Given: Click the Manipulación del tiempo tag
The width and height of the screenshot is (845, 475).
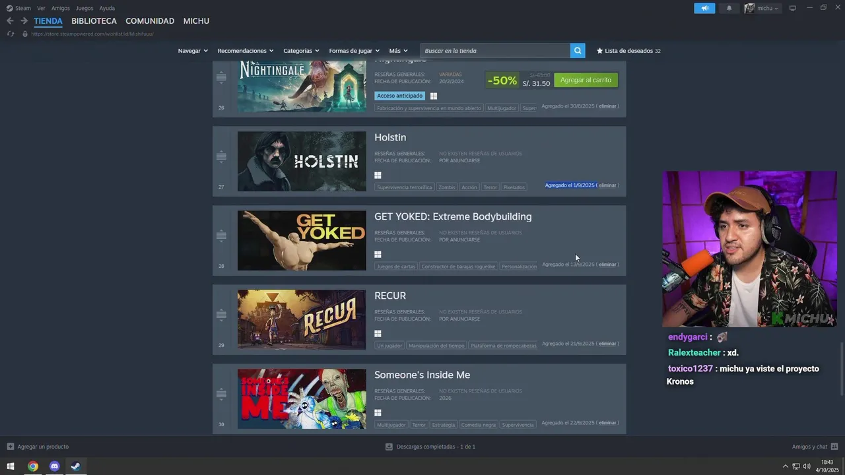Looking at the screenshot, I should point(436,346).
